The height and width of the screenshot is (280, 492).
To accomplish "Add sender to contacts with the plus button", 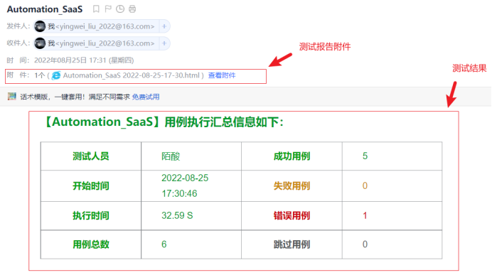I will (x=164, y=26).
